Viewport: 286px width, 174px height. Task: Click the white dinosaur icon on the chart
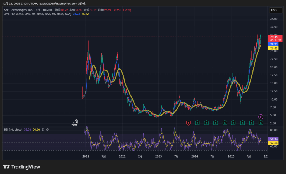coord(75,122)
